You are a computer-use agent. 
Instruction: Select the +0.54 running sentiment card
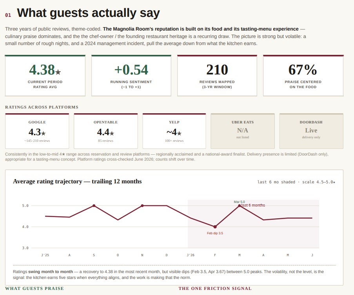tap(131, 76)
